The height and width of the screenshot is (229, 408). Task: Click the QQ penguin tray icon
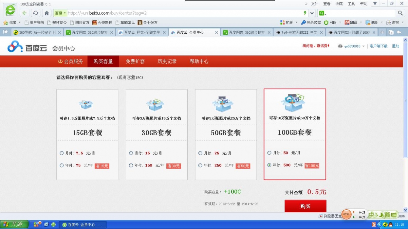390,224
